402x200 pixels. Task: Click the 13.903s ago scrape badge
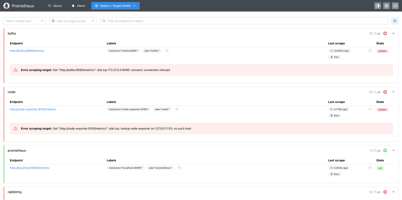tap(339, 51)
